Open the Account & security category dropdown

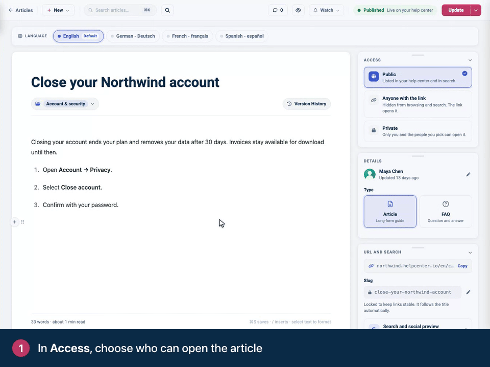pyautogui.click(x=65, y=104)
